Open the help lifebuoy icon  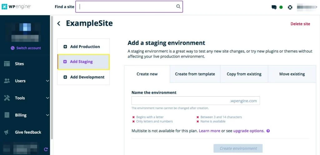click(x=290, y=7)
